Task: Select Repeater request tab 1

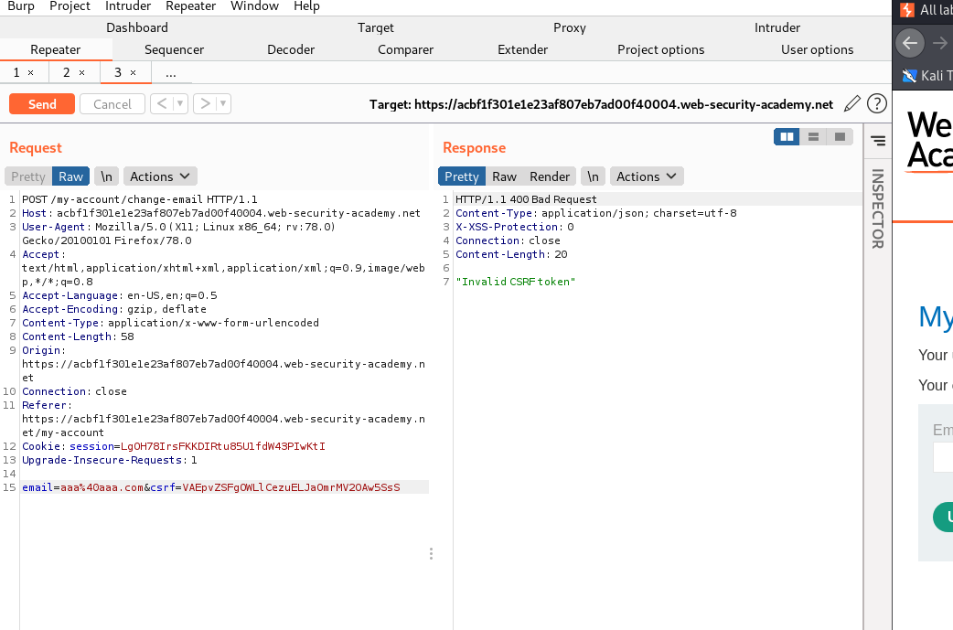Action: pos(16,72)
